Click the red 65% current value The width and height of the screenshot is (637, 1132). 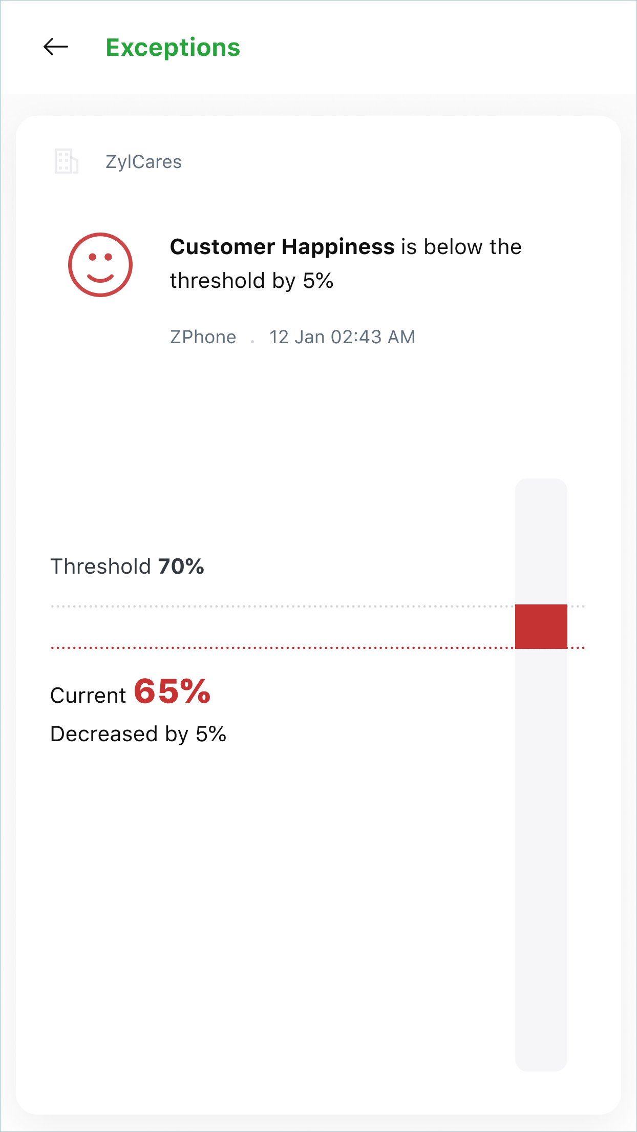point(172,691)
